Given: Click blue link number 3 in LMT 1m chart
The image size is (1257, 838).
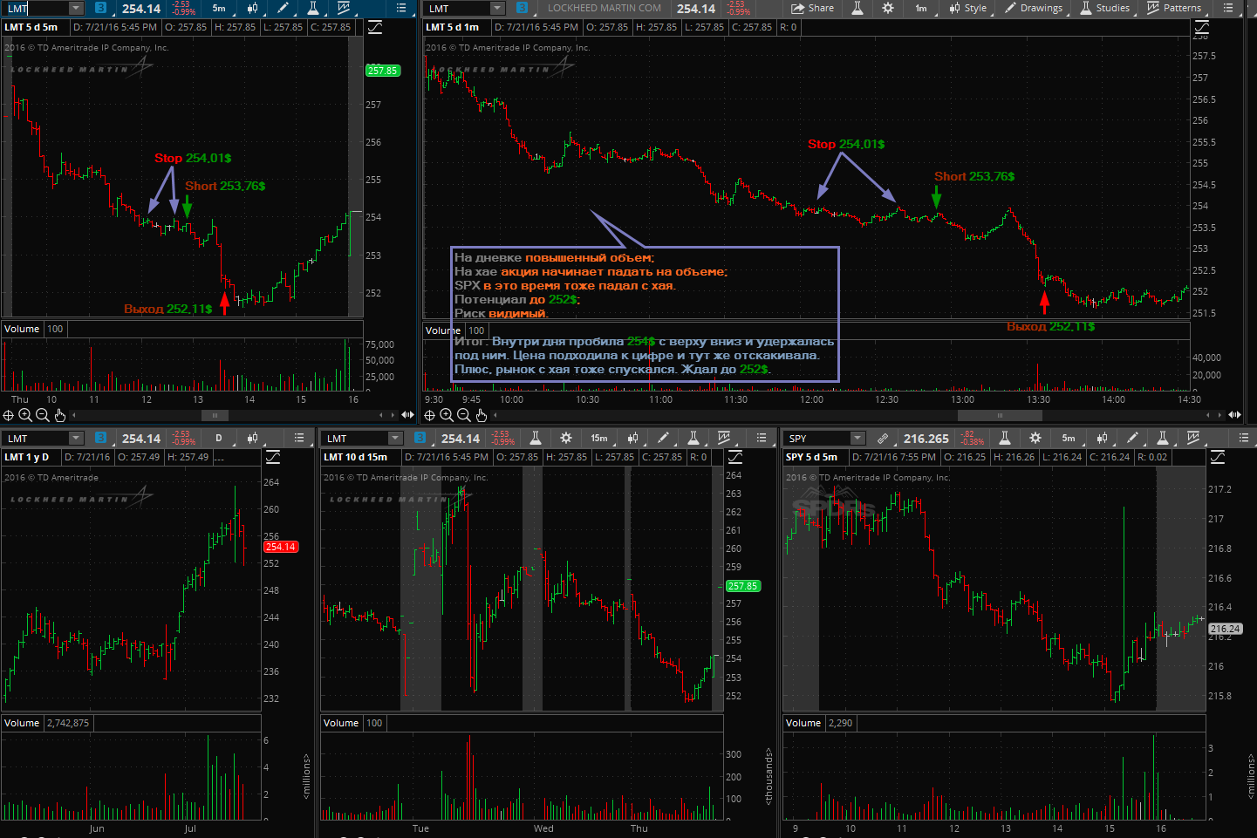Looking at the screenshot, I should 523,8.
